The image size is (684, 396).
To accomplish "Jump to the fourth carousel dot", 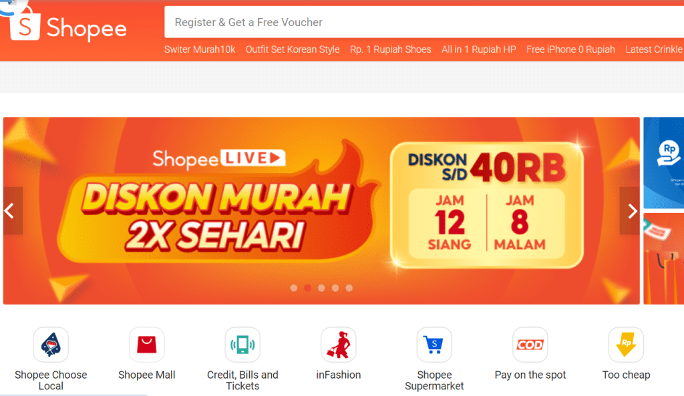I will tap(335, 288).
